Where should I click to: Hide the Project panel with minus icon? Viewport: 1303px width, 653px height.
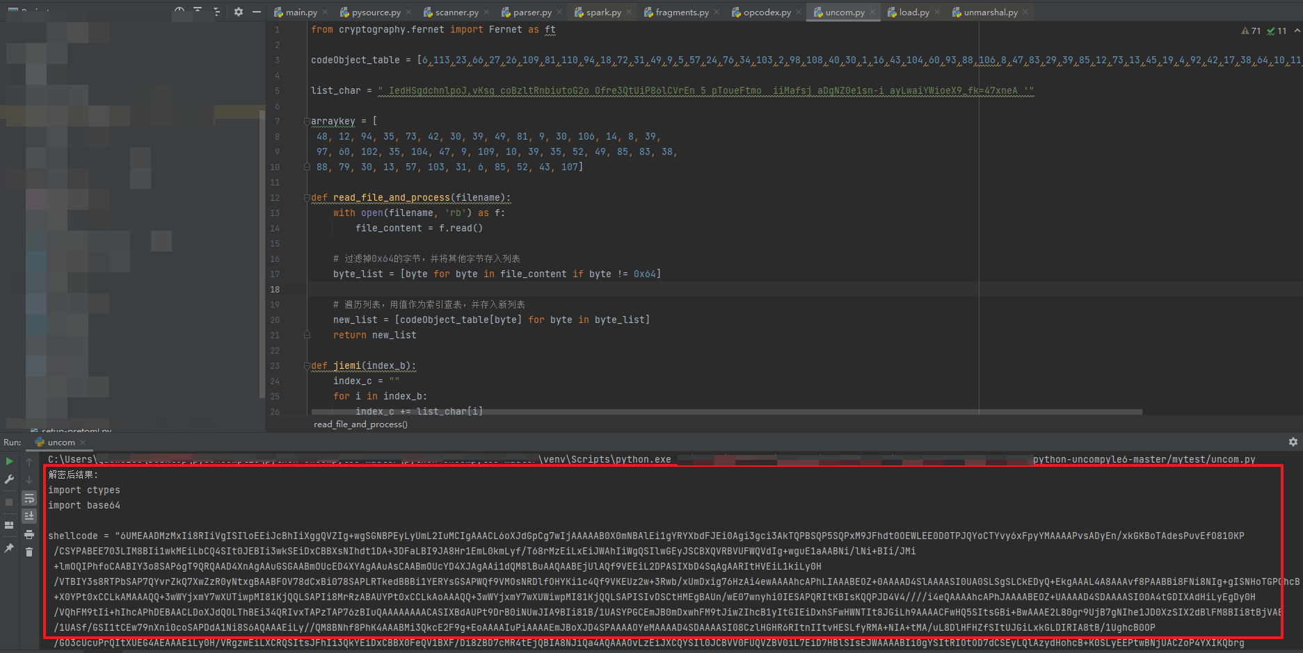257,12
